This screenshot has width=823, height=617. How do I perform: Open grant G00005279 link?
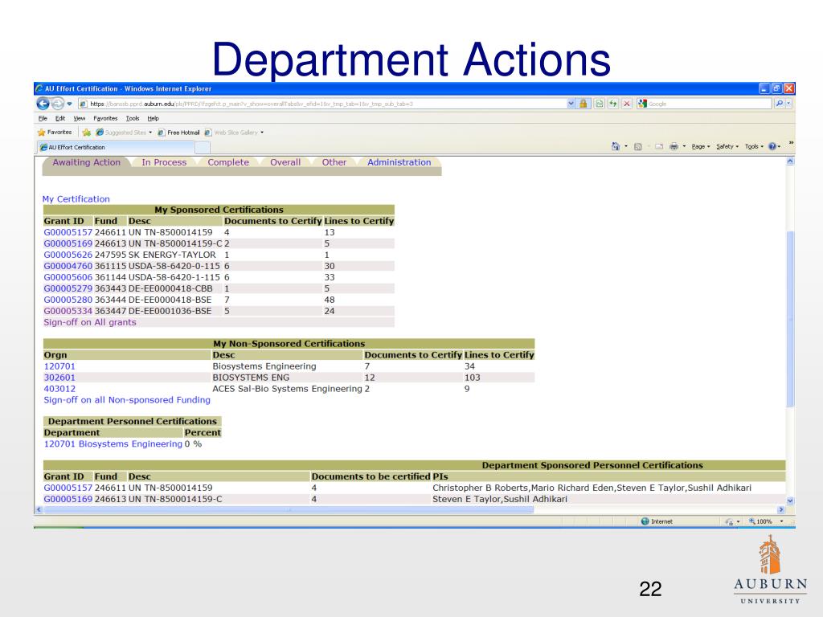[x=68, y=288]
